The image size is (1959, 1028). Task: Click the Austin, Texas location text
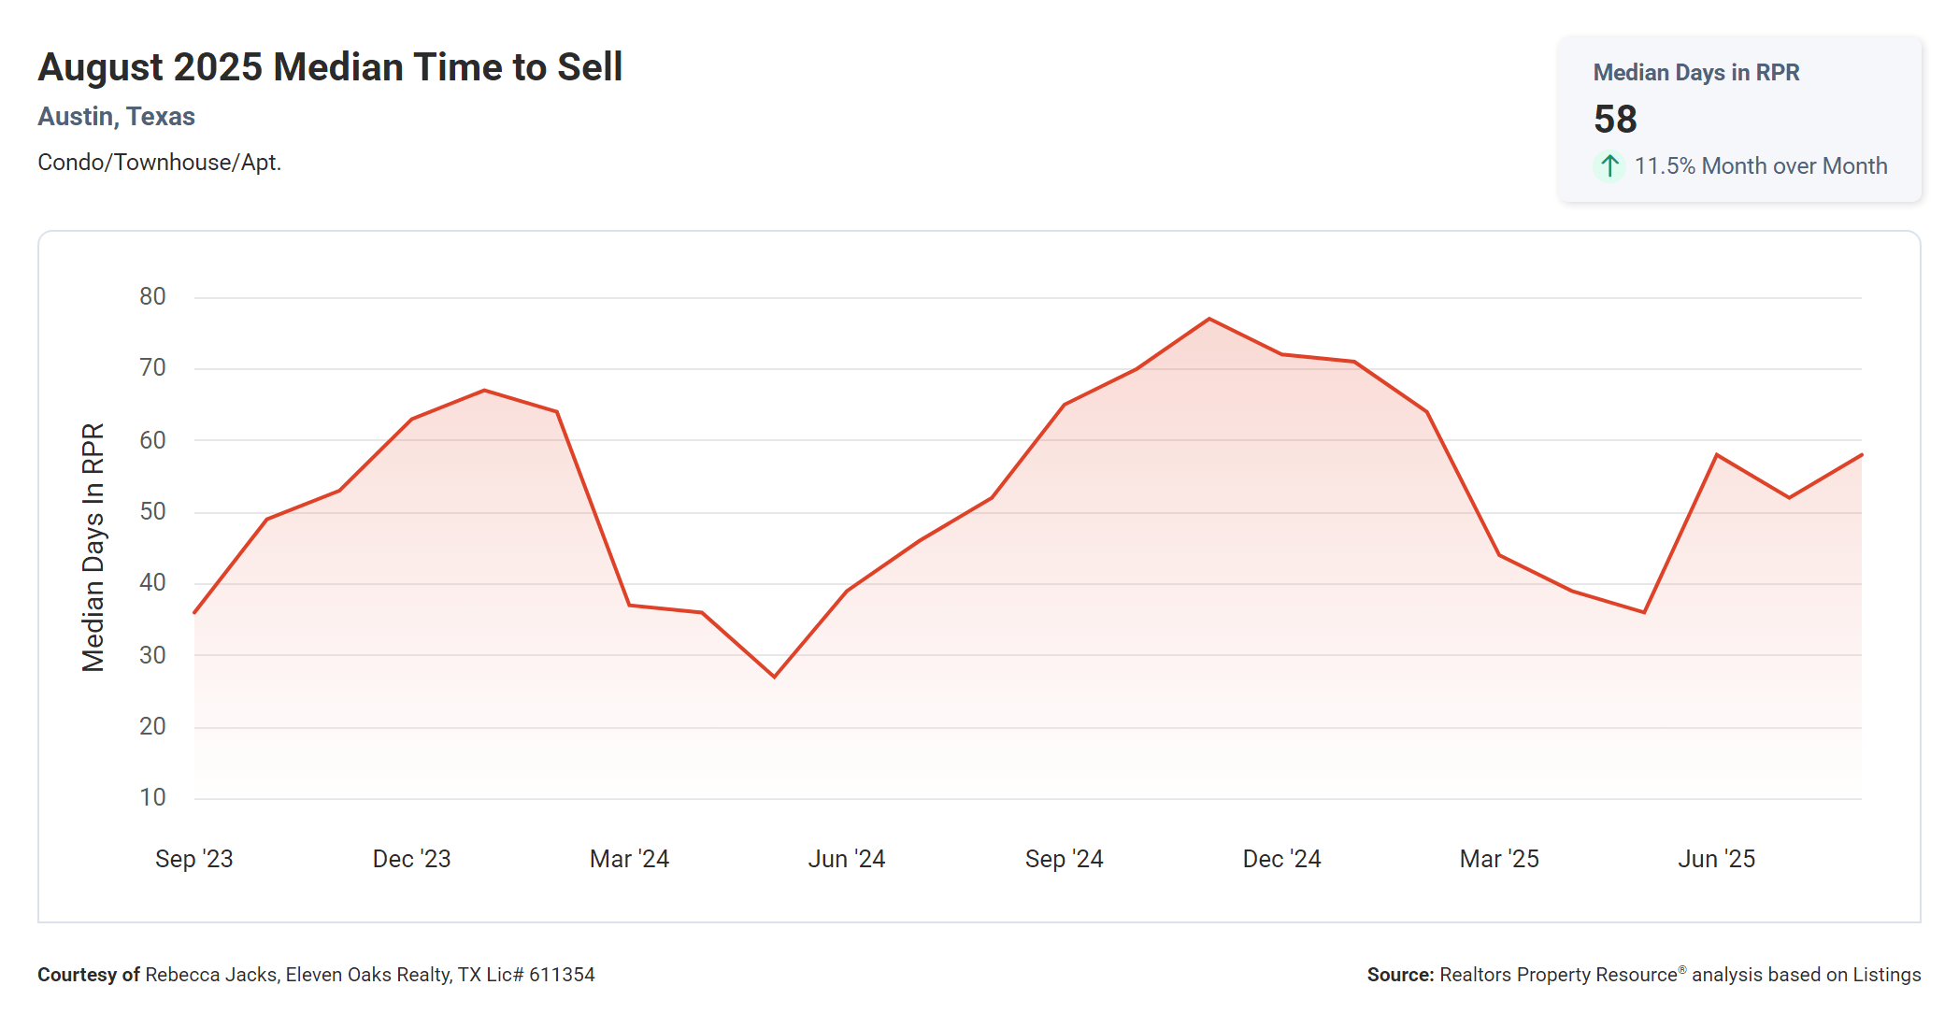pyautogui.click(x=116, y=117)
